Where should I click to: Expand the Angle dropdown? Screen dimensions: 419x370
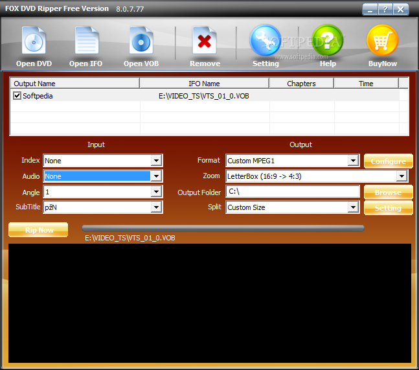click(x=156, y=192)
